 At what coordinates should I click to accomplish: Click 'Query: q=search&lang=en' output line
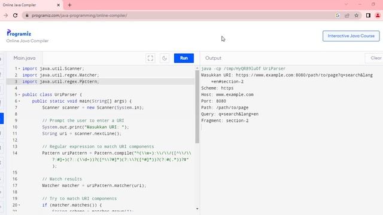(x=230, y=114)
